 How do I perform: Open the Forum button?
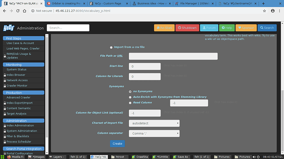point(209,28)
